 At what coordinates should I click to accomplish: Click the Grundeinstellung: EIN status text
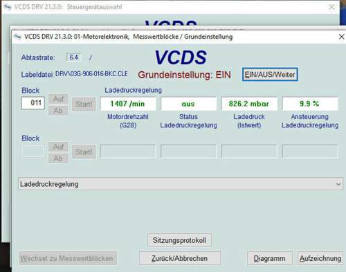tap(184, 75)
